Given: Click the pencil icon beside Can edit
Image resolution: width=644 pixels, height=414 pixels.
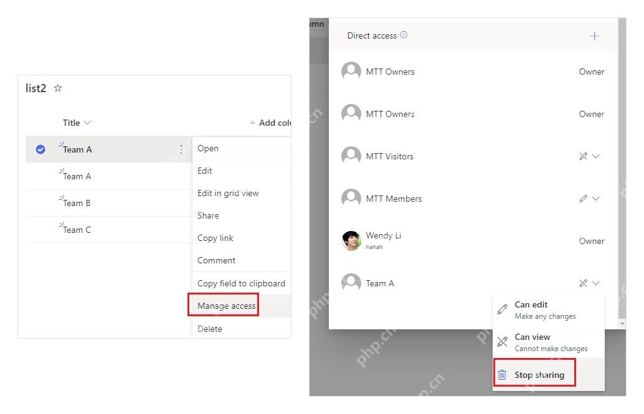Looking at the screenshot, I should (x=502, y=309).
